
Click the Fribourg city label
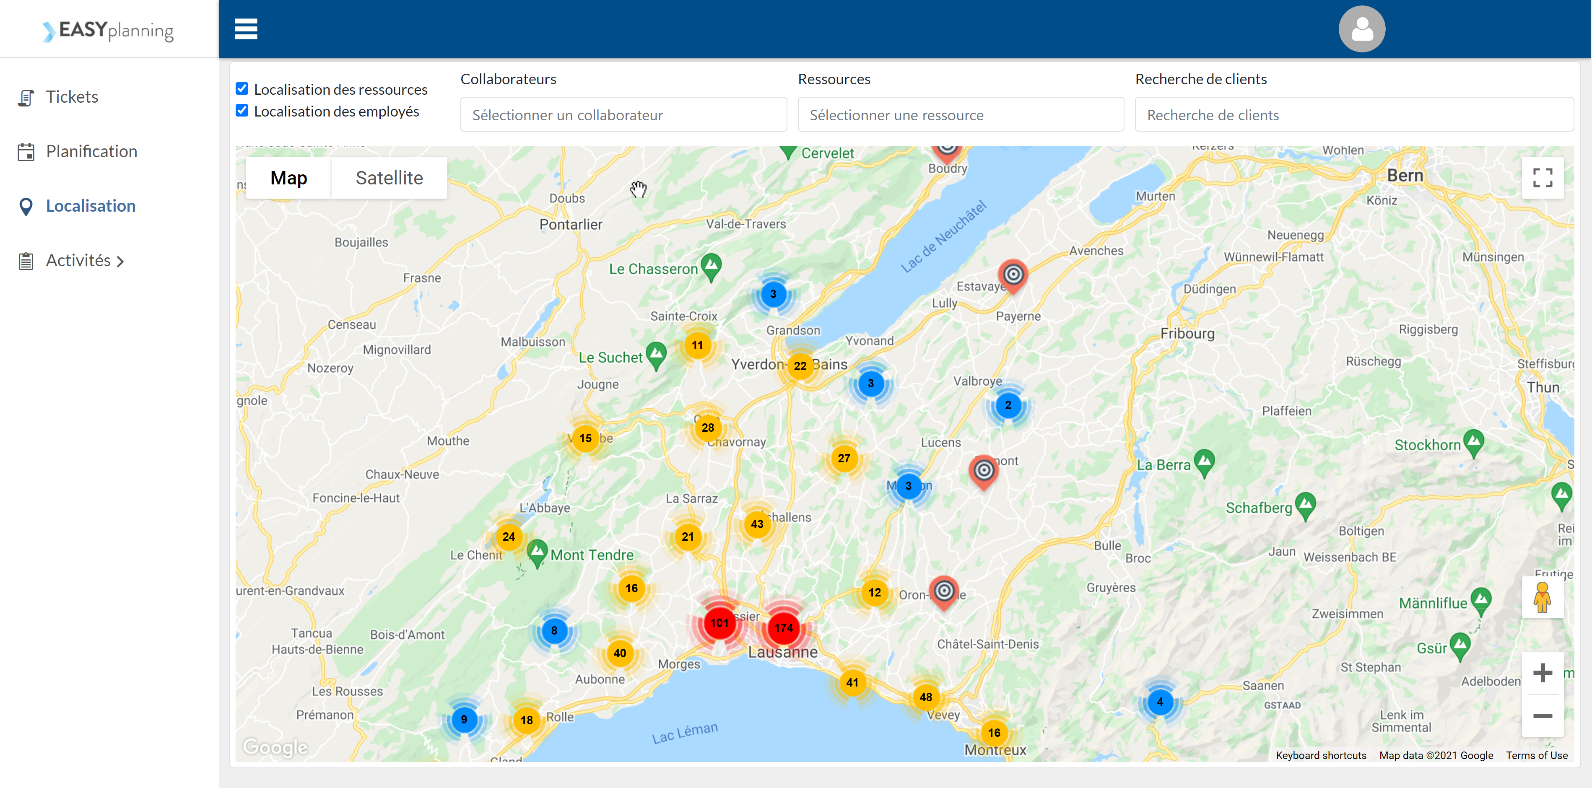tap(1187, 334)
